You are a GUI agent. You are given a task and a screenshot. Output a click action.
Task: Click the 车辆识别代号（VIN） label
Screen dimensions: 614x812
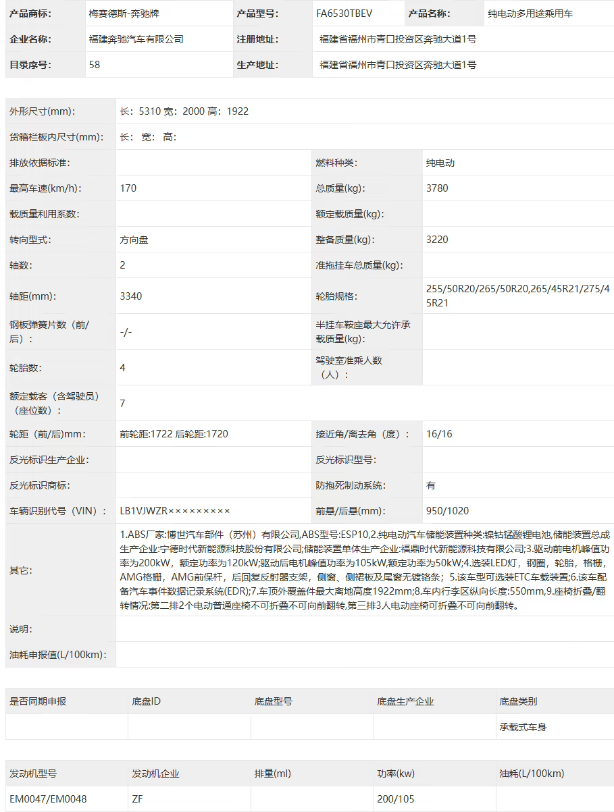click(58, 511)
